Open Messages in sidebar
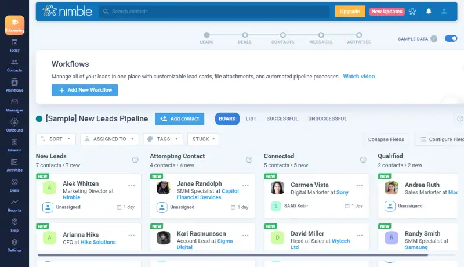The height and width of the screenshot is (267, 464). pos(14,106)
